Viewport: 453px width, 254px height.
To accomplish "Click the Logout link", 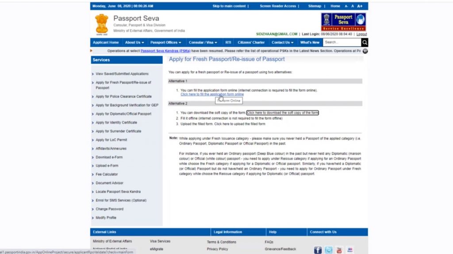I will point(361,34).
